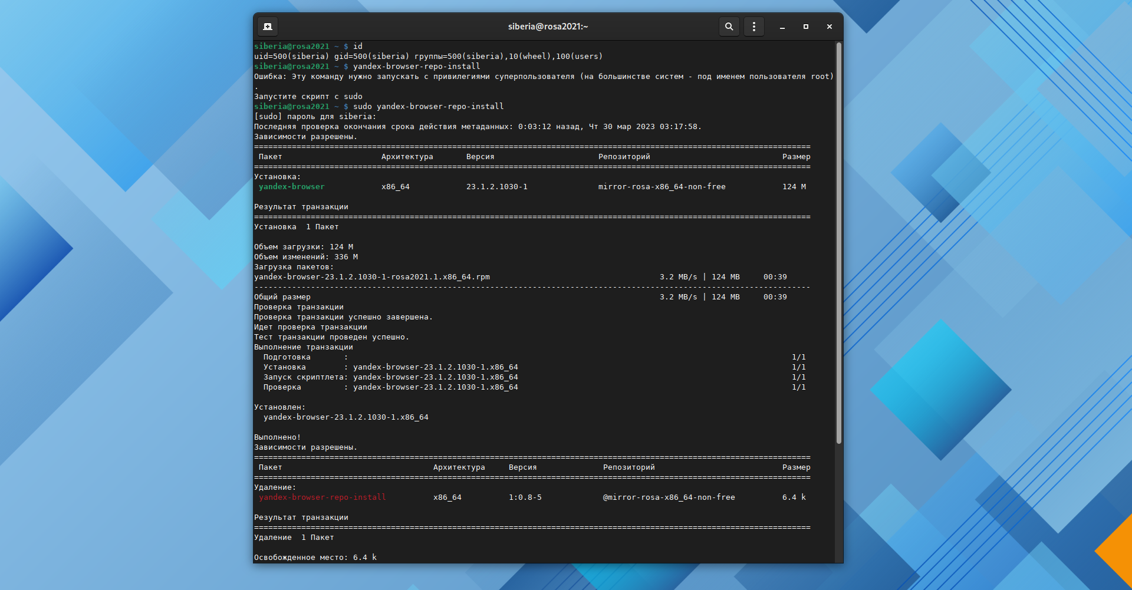The width and height of the screenshot is (1132, 590).
Task: Click the Освобожденное место: 6.4 k line
Action: (x=315, y=558)
